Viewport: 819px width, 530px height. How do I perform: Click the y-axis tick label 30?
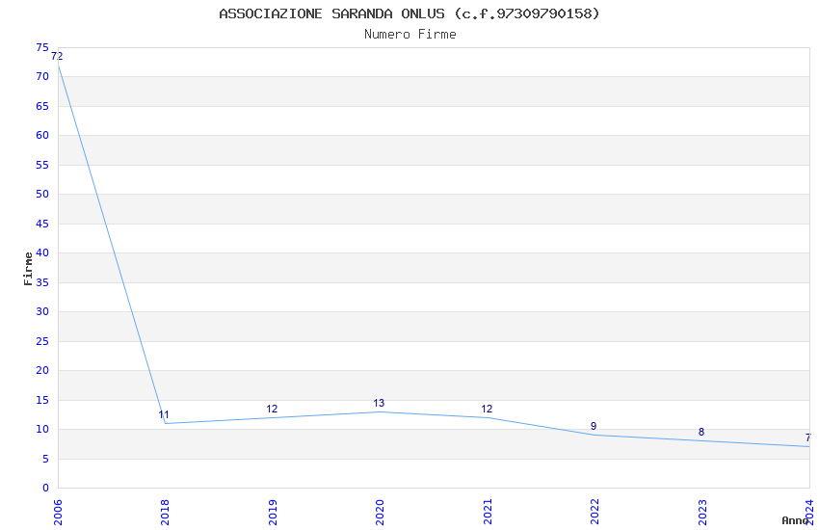pos(42,311)
